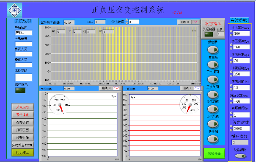Click the blue curve legend icon of the 正压曲线 chart
The image size is (256, 162).
(197, 88)
